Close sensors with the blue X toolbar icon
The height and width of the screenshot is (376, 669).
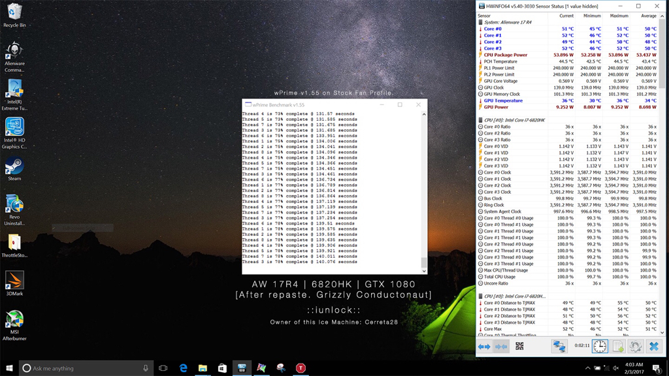click(x=653, y=346)
